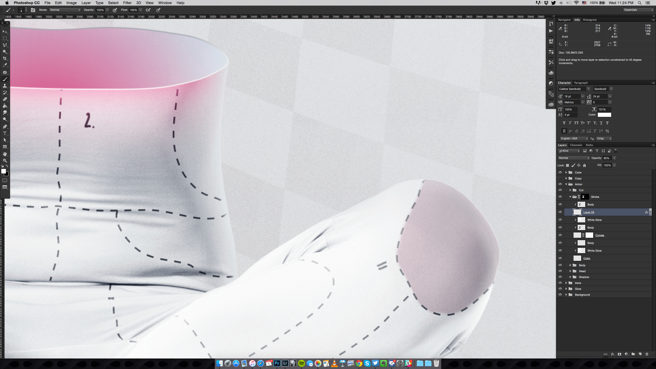The width and height of the screenshot is (656, 369).
Task: Hide the Background layer group
Action: coord(560,295)
